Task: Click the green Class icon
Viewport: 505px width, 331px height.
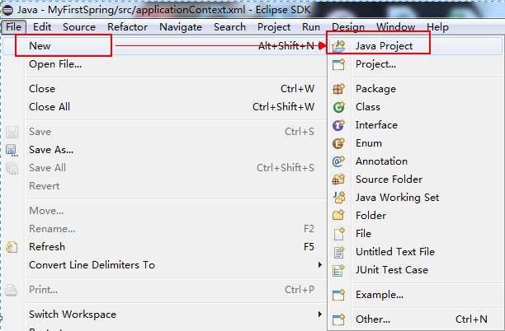Action: pos(338,107)
